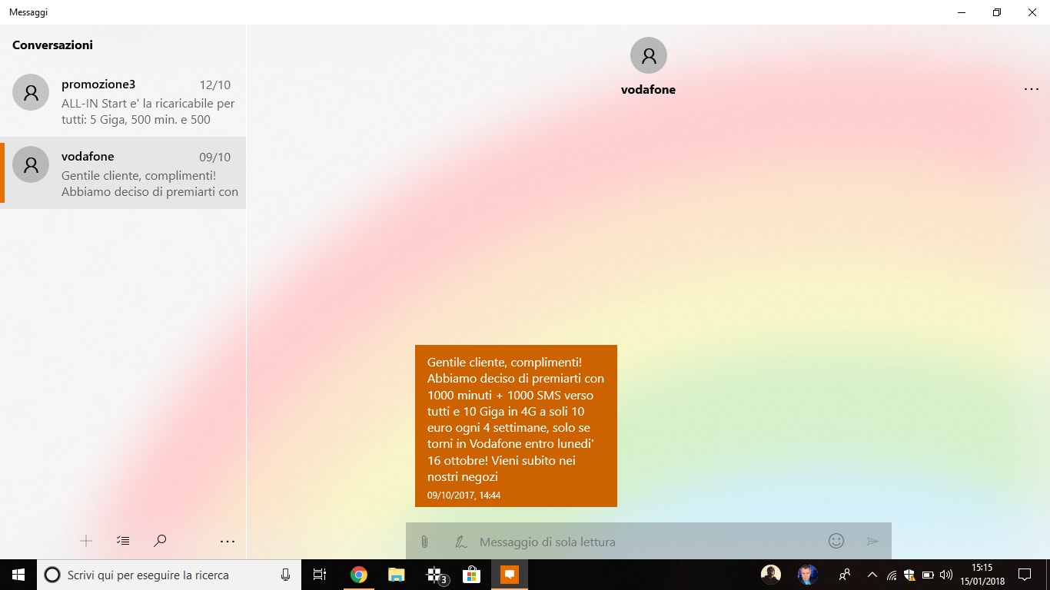Select the conversation filter list icon
Image resolution: width=1050 pixels, height=590 pixels.
pos(123,541)
